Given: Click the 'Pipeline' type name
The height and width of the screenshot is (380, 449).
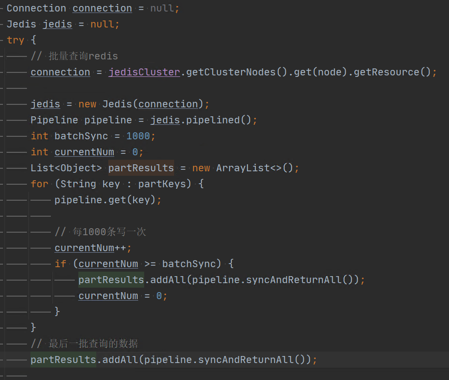Looking at the screenshot, I should click(x=54, y=120).
